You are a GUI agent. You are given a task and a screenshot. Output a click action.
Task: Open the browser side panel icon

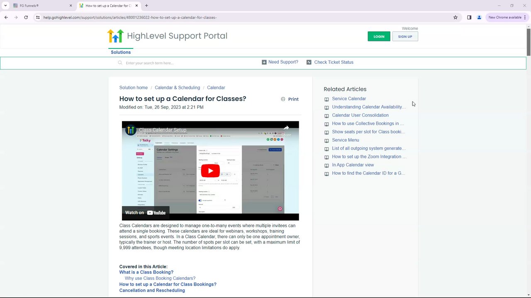tap(469, 17)
